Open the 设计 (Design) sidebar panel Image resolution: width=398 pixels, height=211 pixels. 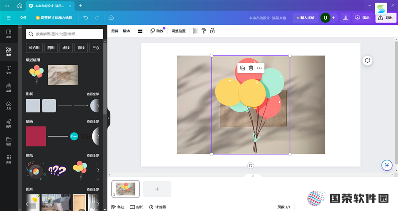pos(9,34)
